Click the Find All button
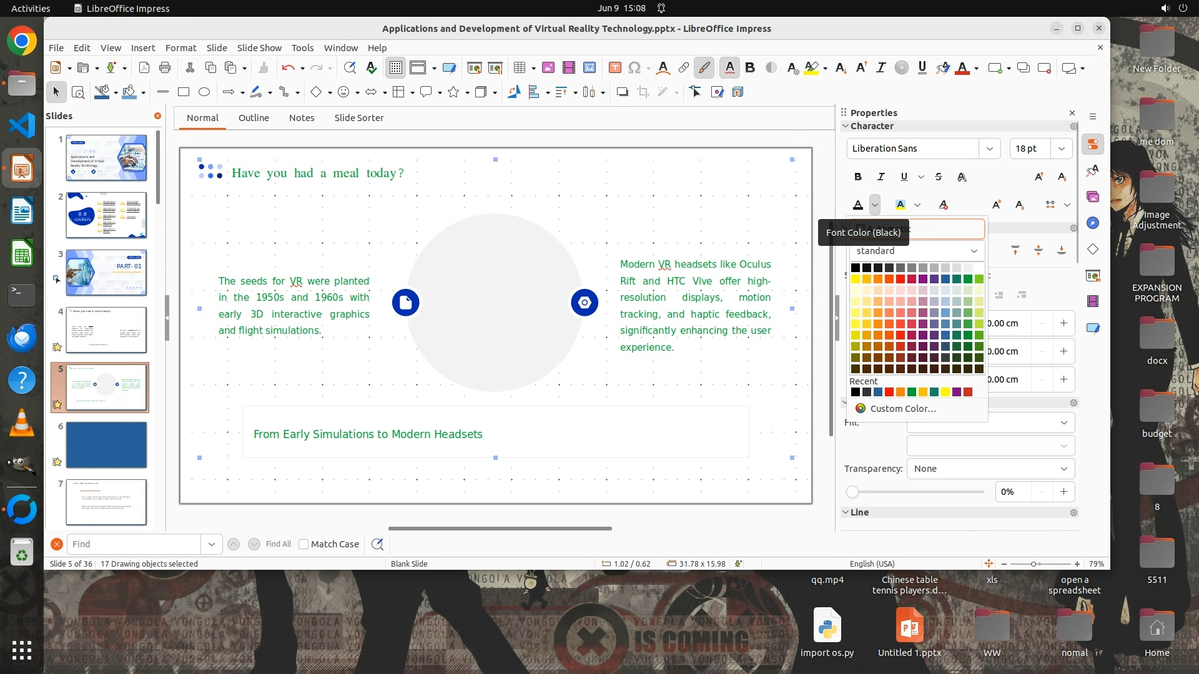Screen dimensions: 1199x674 point(278,544)
